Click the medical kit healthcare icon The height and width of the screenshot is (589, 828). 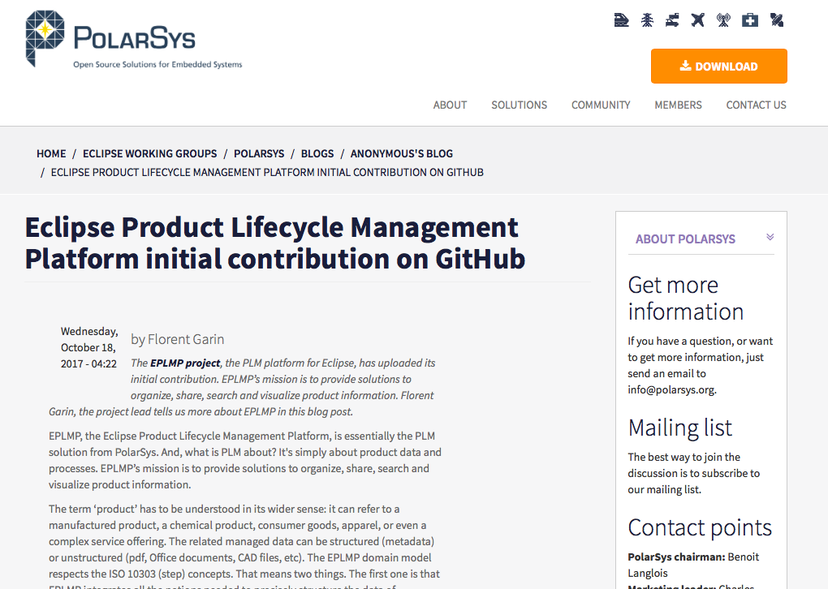tap(750, 20)
